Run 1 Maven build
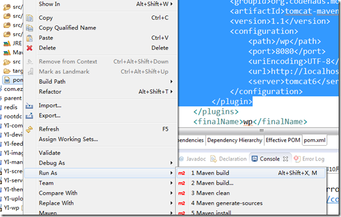The height and width of the screenshot is (217, 341). (251, 173)
